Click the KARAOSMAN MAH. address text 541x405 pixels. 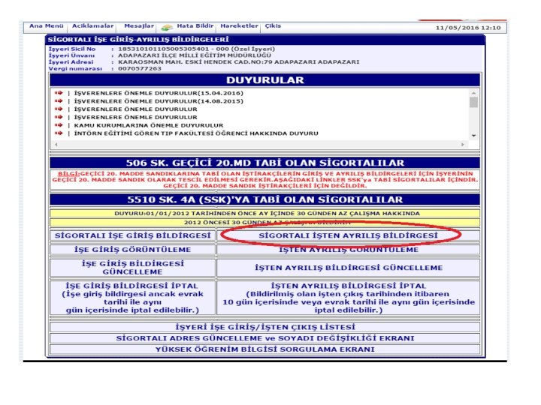click(239, 62)
